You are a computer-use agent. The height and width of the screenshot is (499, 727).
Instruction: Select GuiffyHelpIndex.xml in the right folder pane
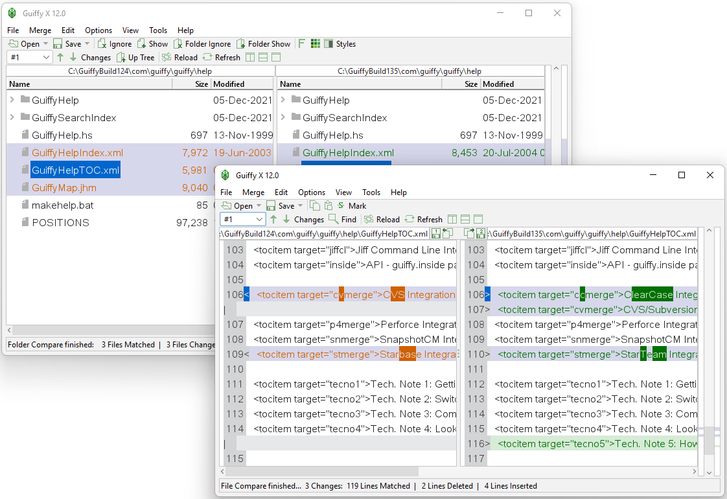tap(348, 153)
